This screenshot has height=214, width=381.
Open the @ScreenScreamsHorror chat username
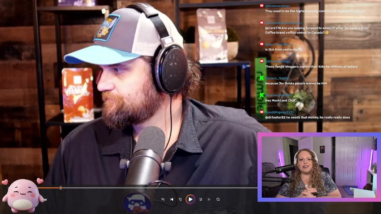tap(283, 23)
